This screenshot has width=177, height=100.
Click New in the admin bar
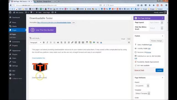click(x=39, y=12)
